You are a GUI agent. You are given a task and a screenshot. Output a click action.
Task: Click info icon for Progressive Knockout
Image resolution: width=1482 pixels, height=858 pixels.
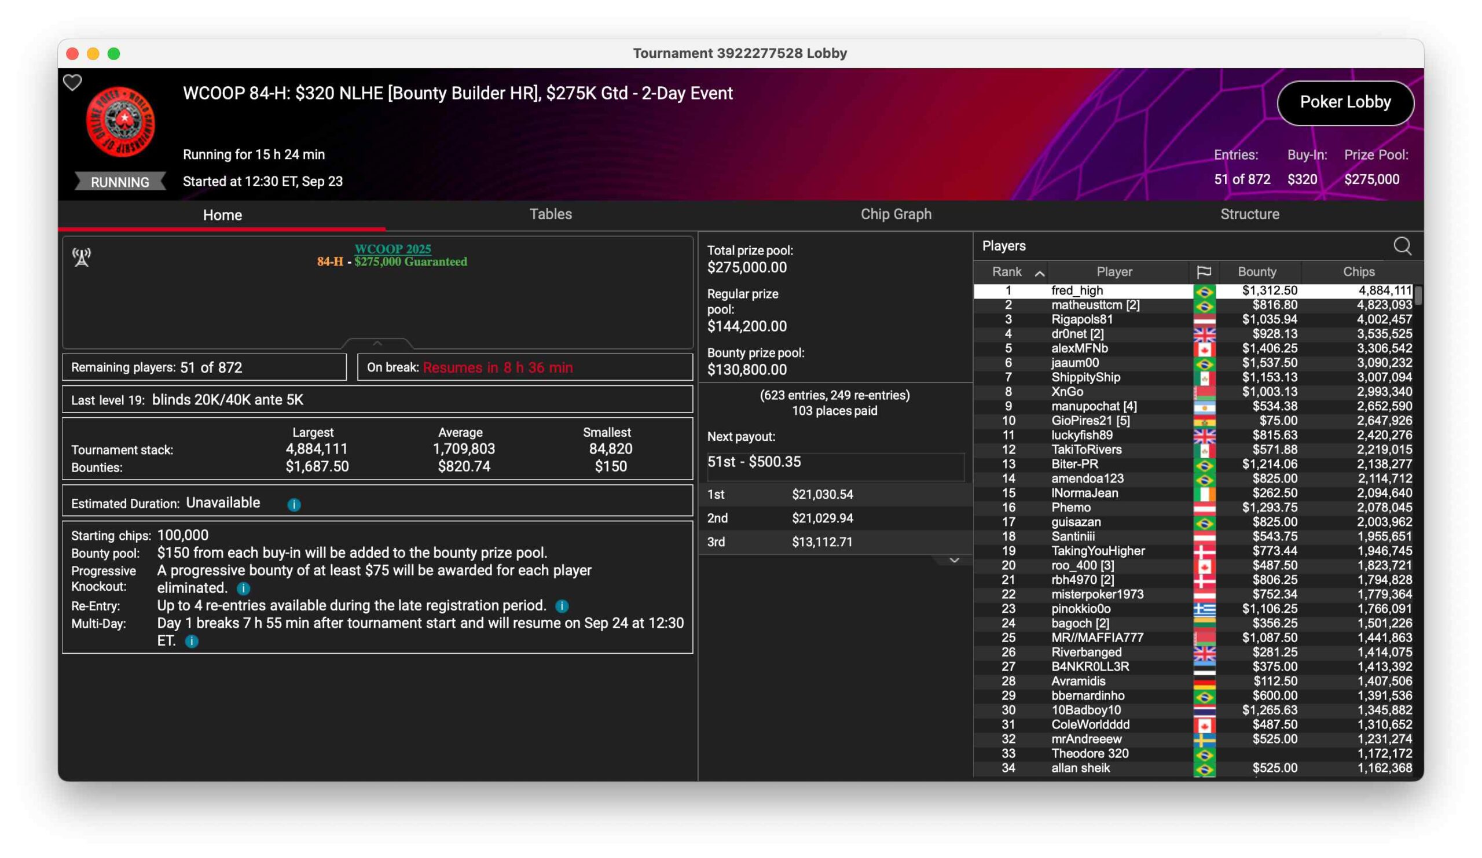(x=244, y=588)
